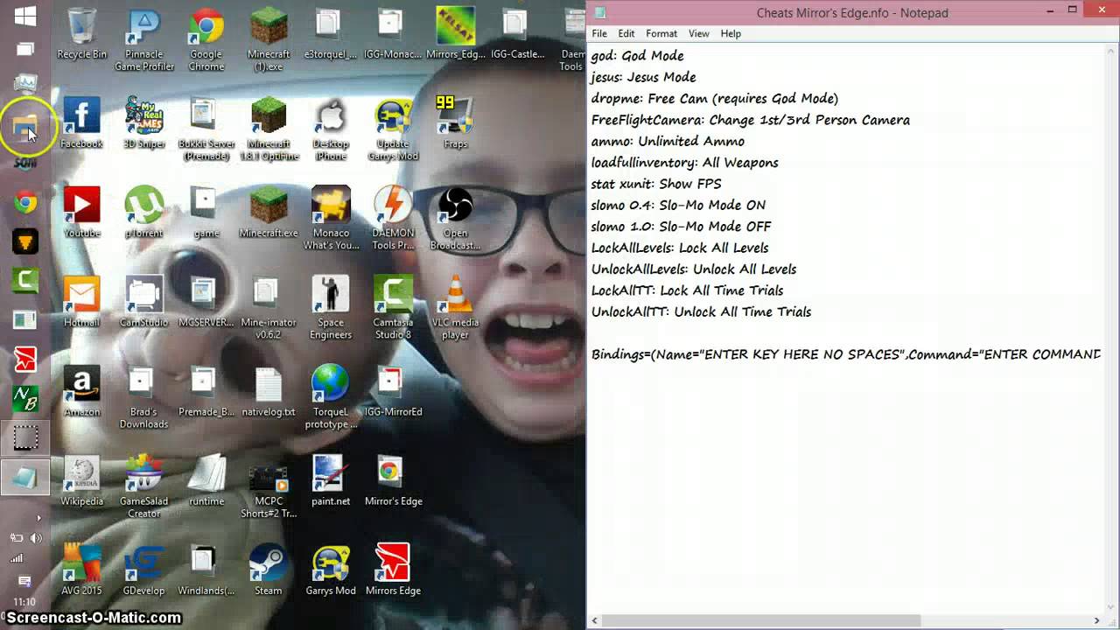
Task: Click Notepad horizontal scrollbar left arrow
Action: tap(595, 620)
